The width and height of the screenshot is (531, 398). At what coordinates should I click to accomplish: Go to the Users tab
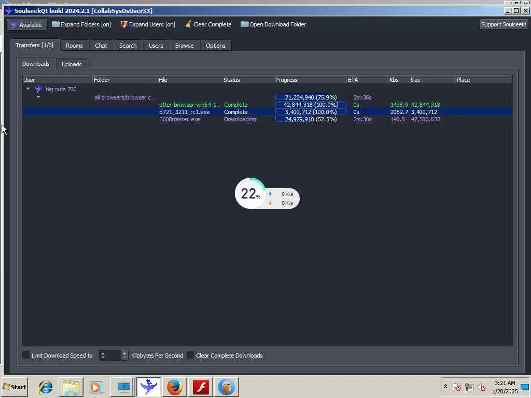tap(156, 46)
